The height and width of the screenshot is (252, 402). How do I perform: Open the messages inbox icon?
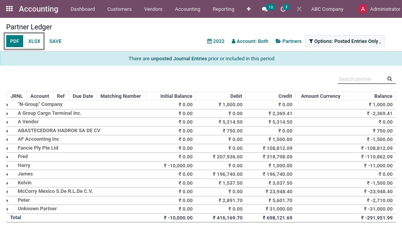pyautogui.click(x=265, y=9)
